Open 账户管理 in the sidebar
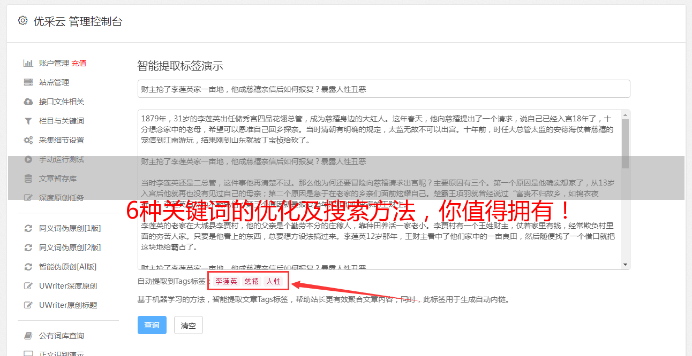 pos(54,63)
